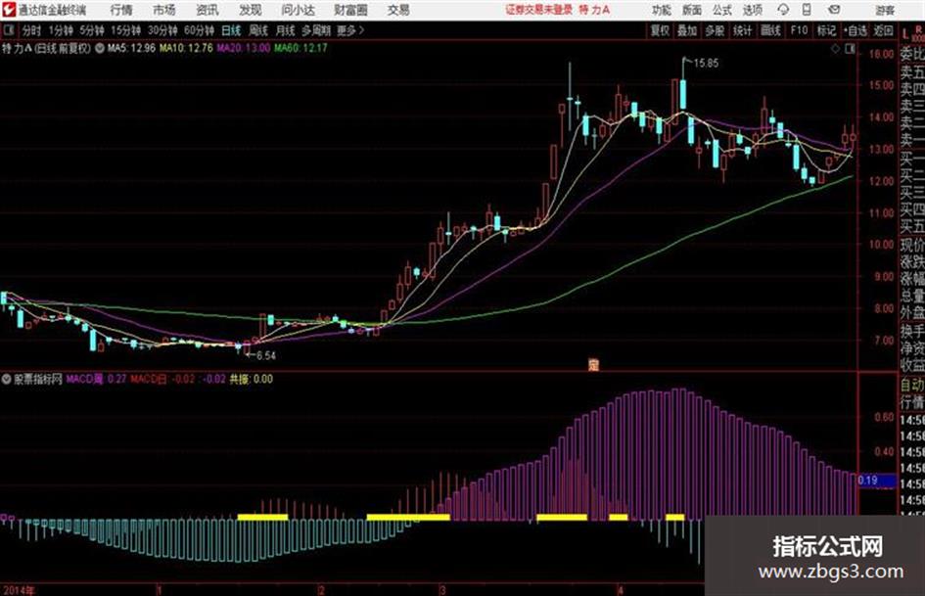
Task: Click the 叠加 overlay button
Action: point(687,30)
